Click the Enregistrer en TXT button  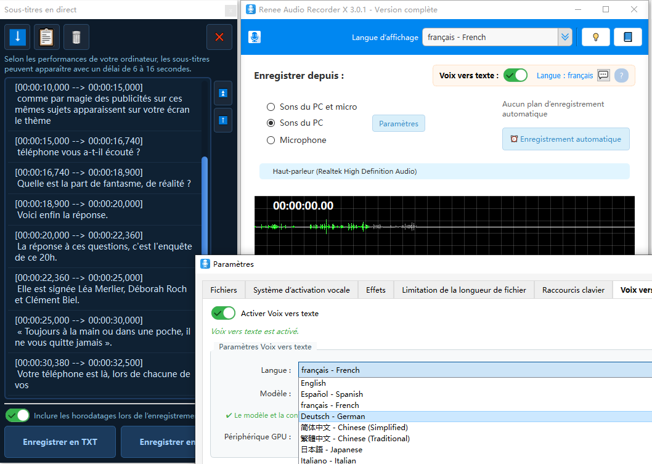point(60,442)
